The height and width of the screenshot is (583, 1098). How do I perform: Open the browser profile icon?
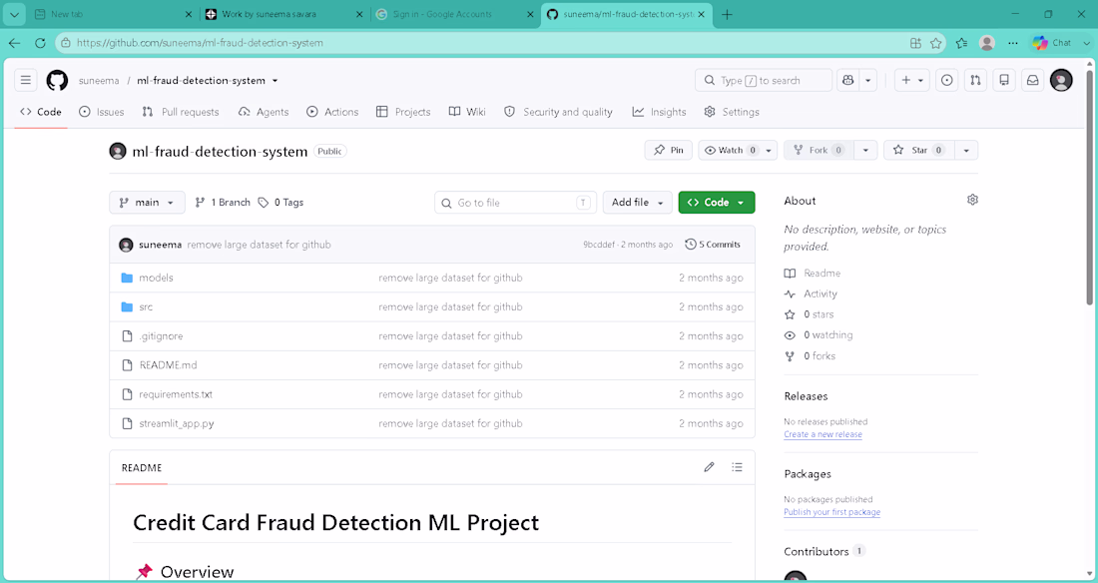click(x=987, y=43)
